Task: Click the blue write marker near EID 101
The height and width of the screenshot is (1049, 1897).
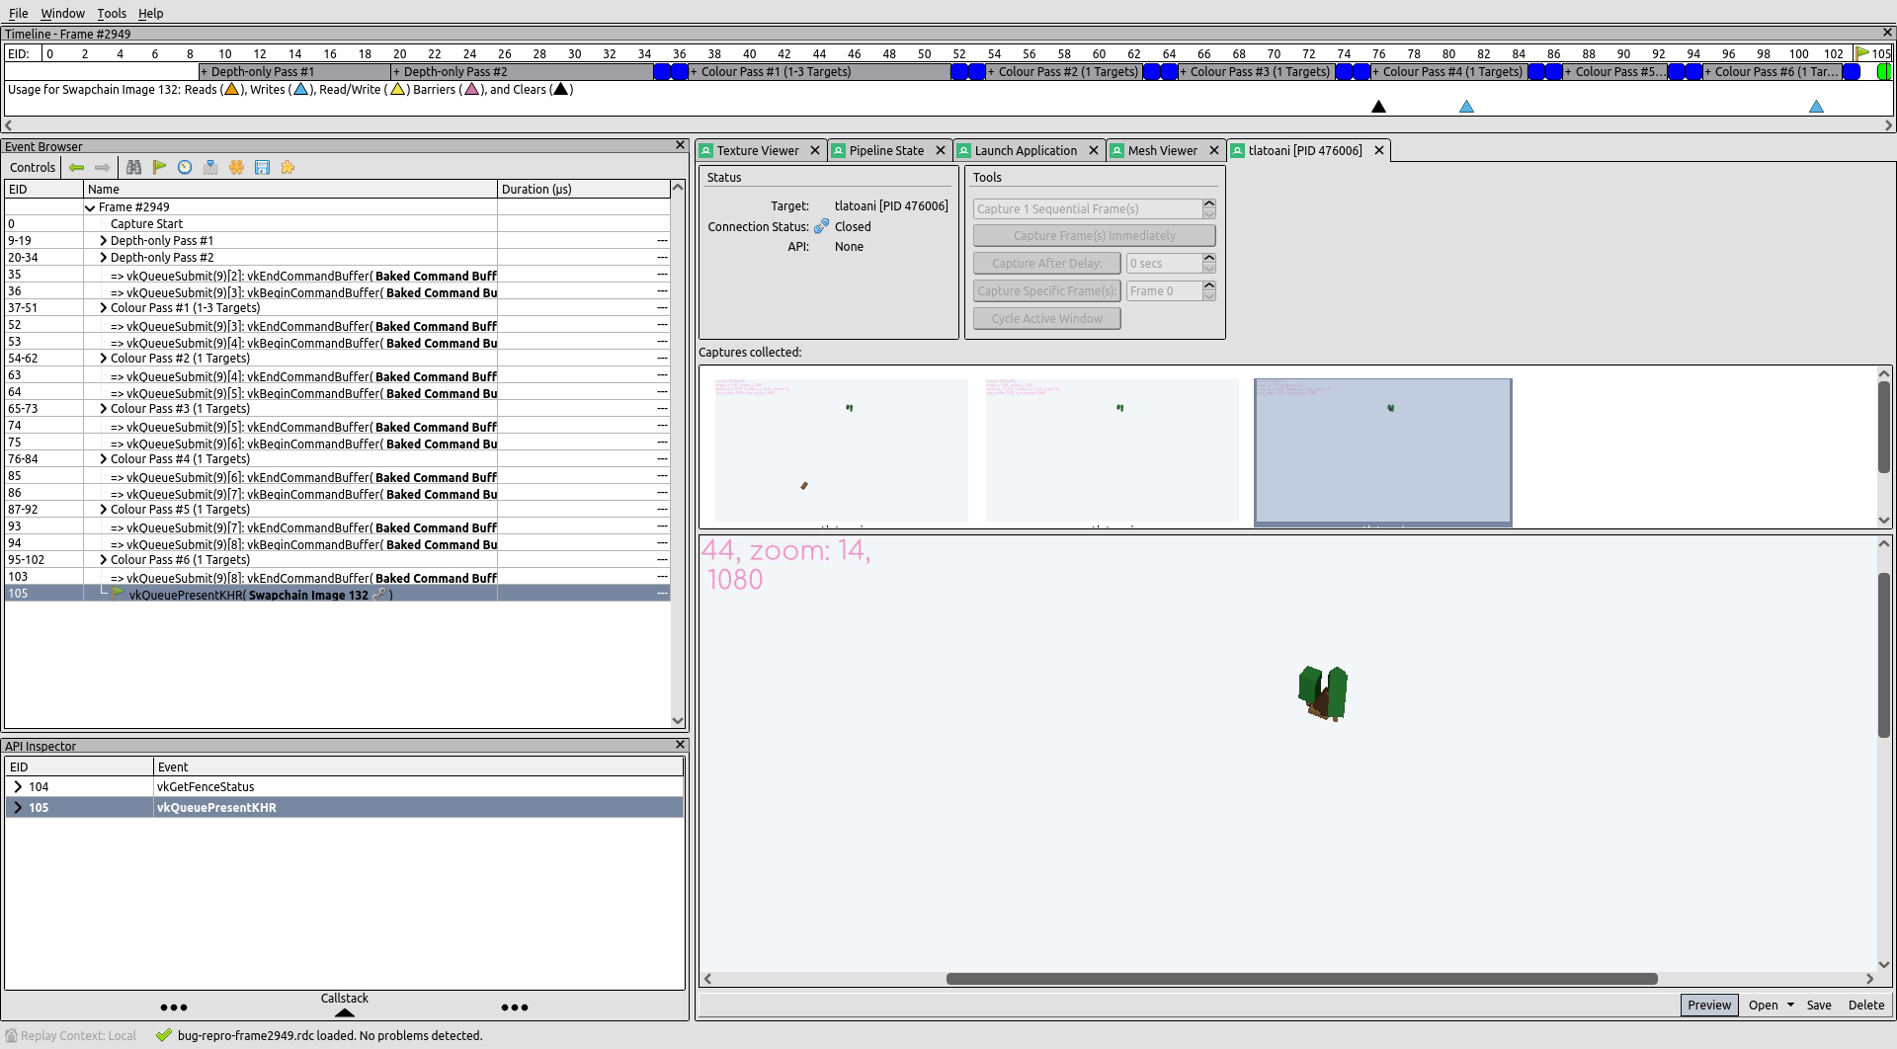Action: (1816, 106)
